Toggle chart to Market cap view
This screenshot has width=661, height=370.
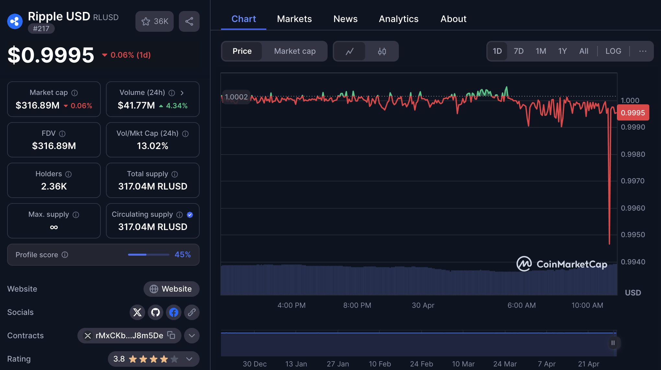coord(295,51)
